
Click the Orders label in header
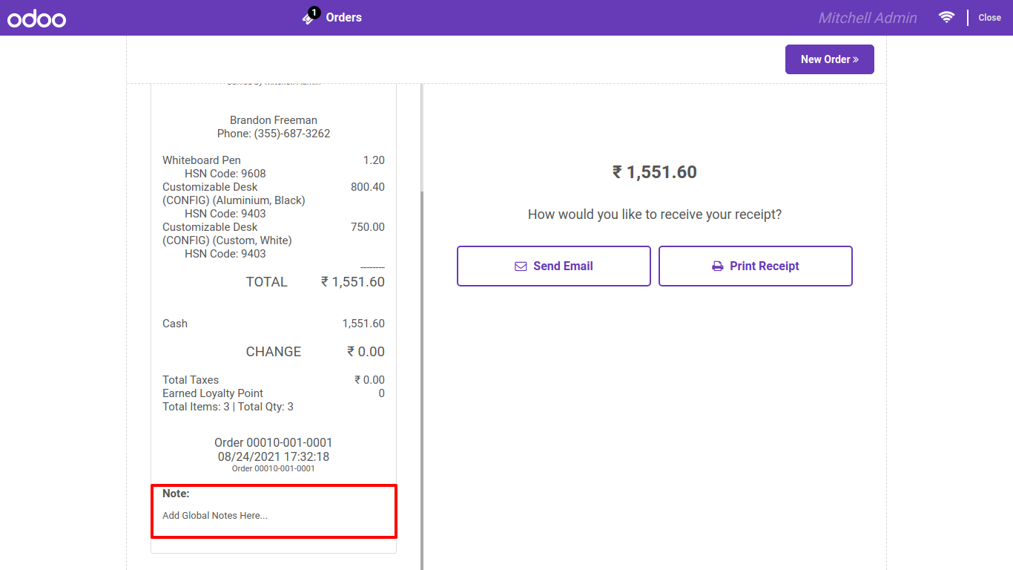point(344,18)
